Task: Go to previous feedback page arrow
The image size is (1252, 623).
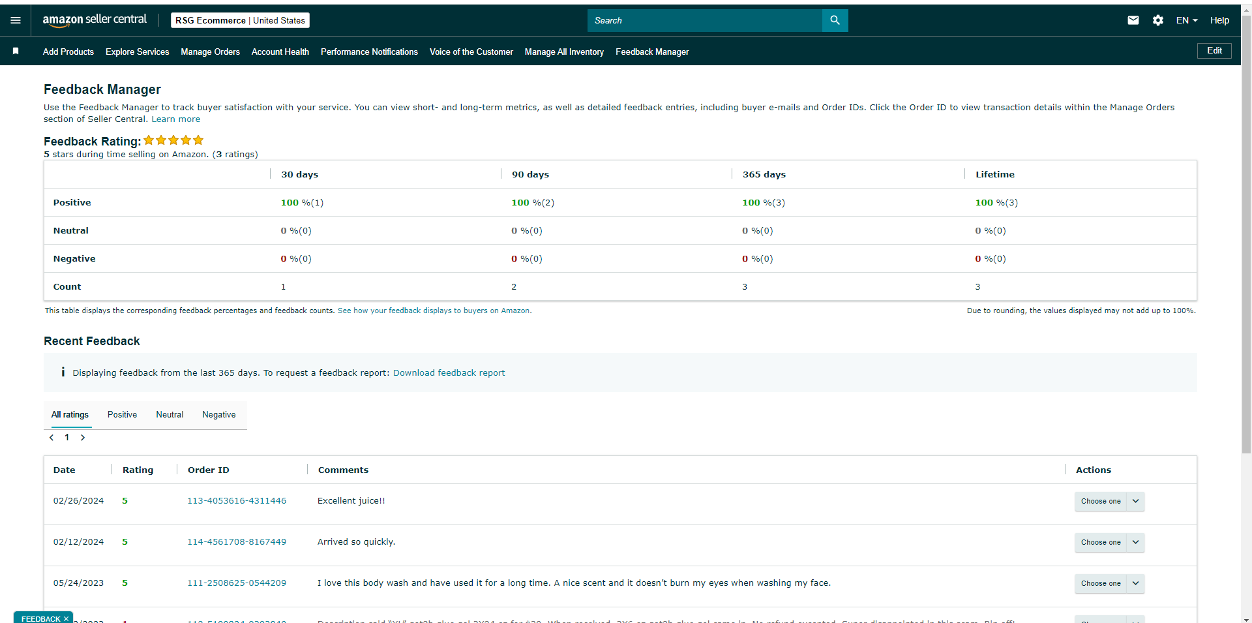Action: point(52,438)
